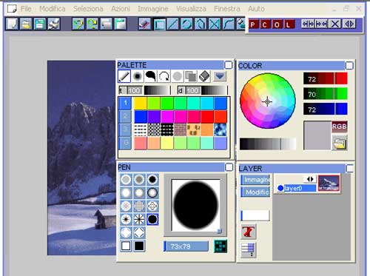This screenshot has height=276, width=370.
Task: Select the eraser tool in the top toolbar
Action: click(144, 24)
